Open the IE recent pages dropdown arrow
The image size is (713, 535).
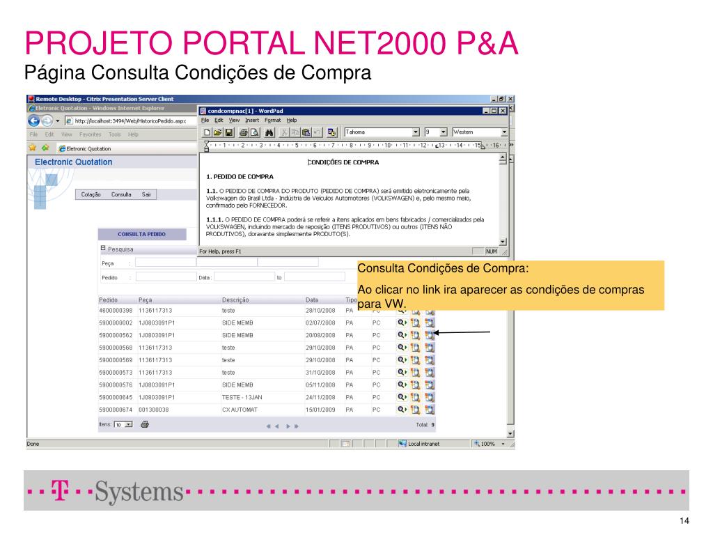coord(58,121)
